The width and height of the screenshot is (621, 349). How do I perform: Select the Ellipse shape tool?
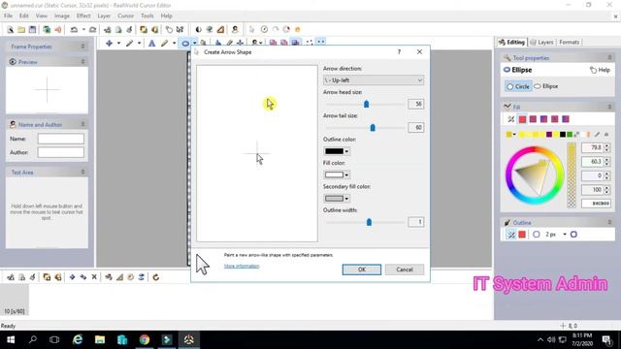point(185,43)
